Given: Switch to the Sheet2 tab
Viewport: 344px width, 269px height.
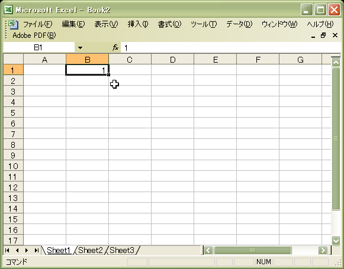Looking at the screenshot, I should (x=91, y=250).
